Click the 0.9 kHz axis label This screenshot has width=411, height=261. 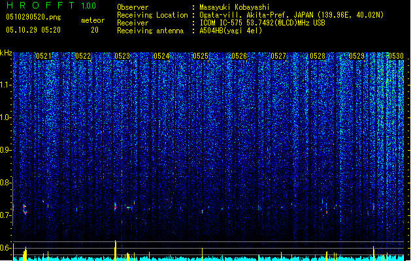tap(5, 150)
